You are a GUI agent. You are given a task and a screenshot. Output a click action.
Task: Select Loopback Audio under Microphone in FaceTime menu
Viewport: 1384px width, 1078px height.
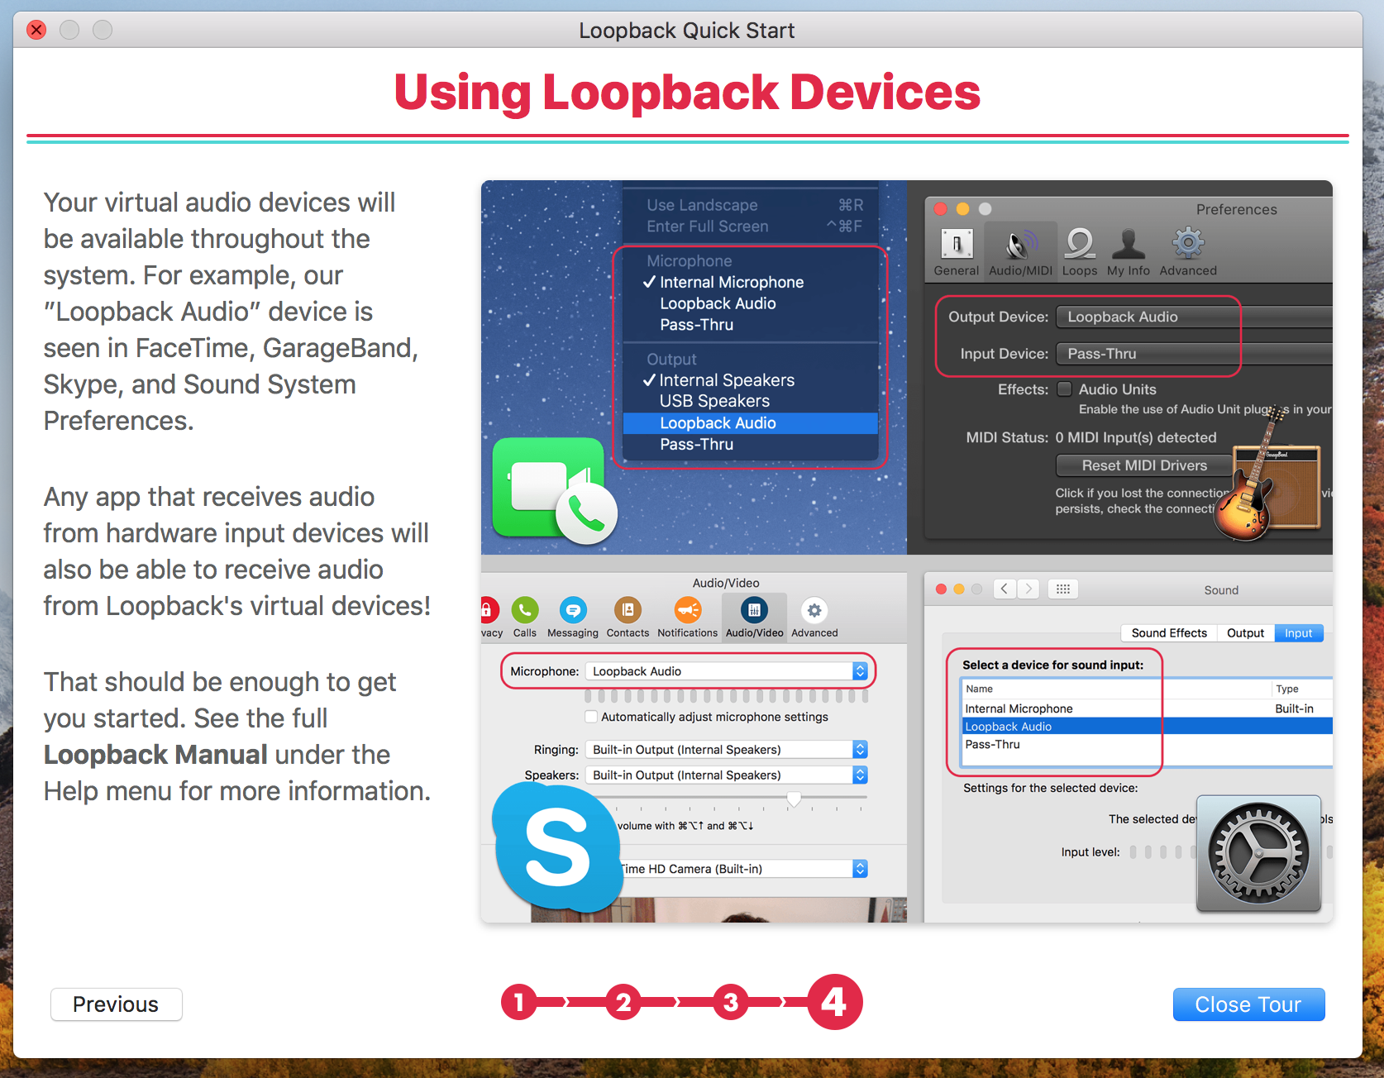(751, 303)
